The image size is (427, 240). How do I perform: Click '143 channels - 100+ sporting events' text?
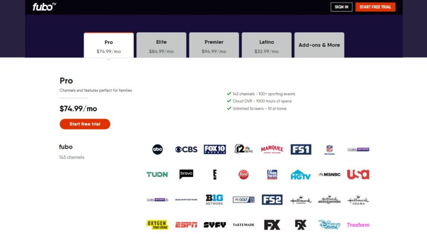(x=264, y=94)
